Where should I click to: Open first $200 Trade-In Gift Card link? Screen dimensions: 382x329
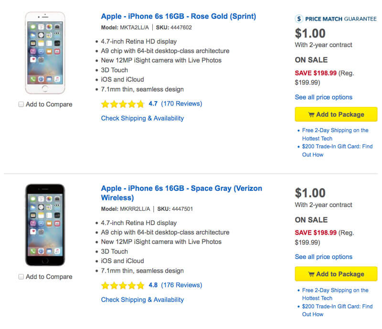(x=337, y=147)
